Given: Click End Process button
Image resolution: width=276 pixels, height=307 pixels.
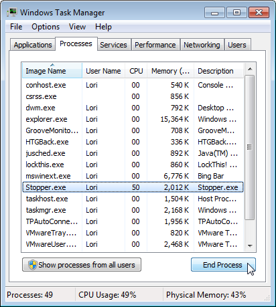Looking at the screenshot, I should tap(223, 265).
